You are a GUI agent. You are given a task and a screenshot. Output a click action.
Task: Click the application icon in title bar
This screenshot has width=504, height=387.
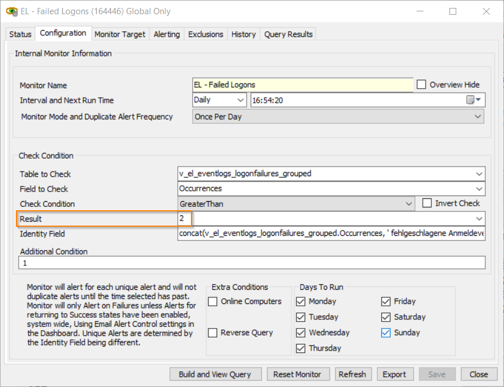click(x=11, y=11)
